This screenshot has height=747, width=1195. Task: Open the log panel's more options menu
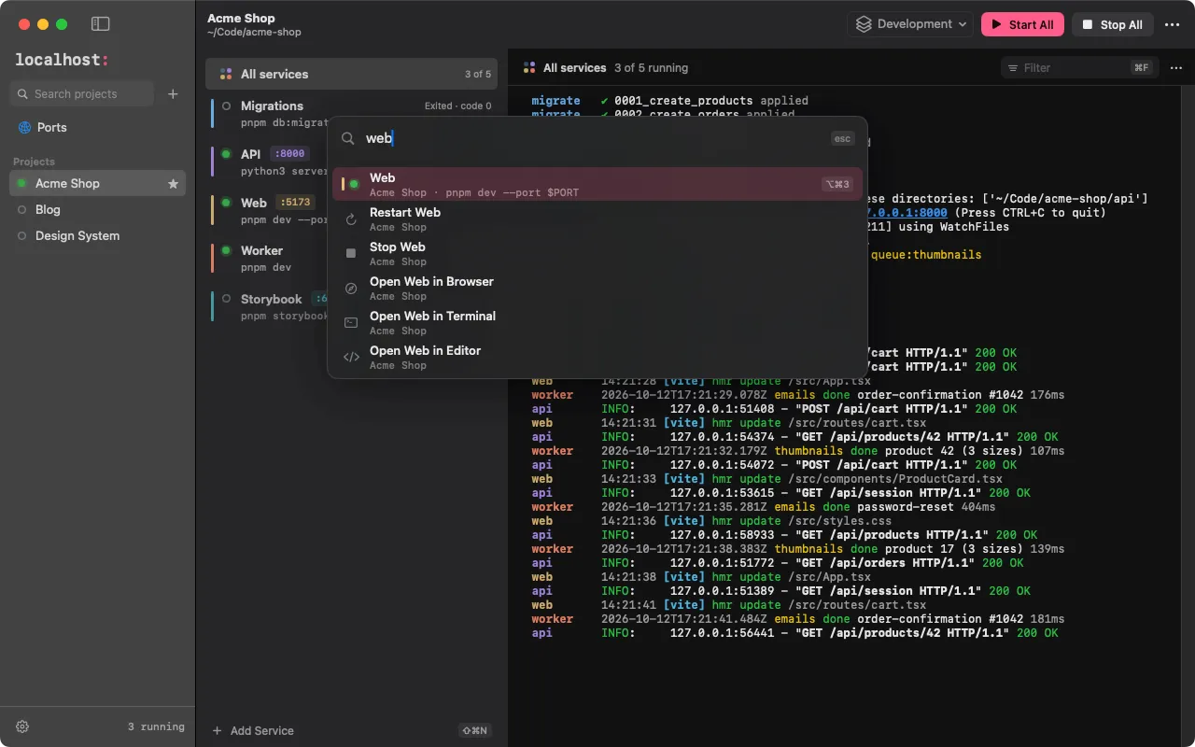click(1176, 67)
